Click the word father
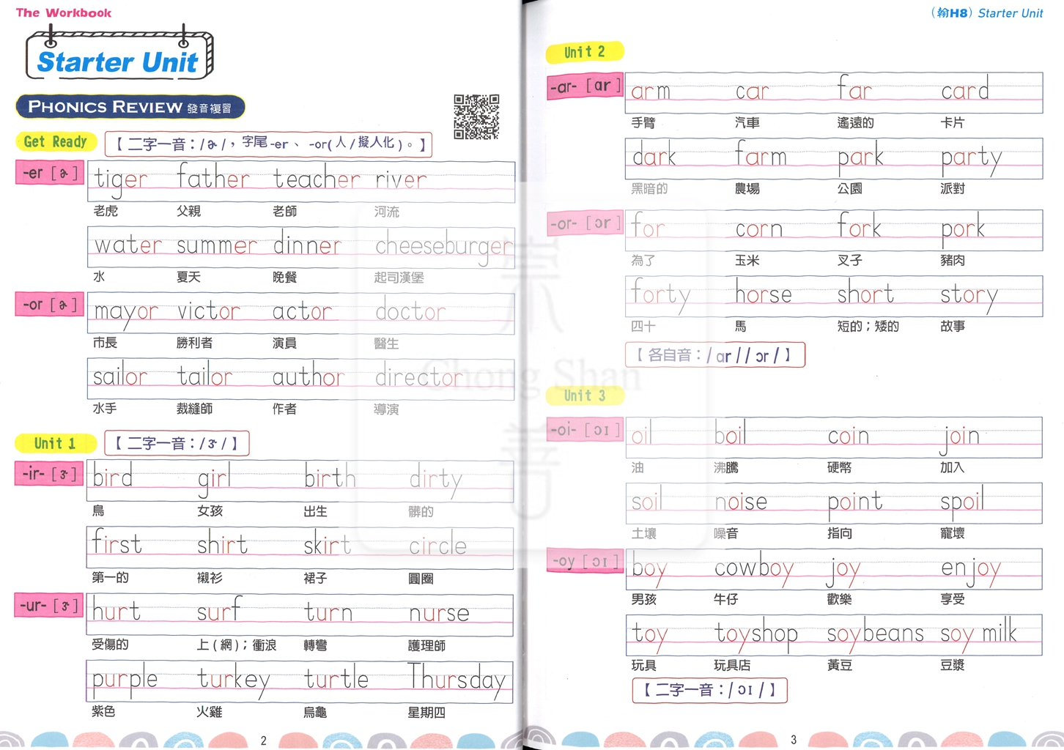Image resolution: width=1064 pixels, height=750 pixels. tap(213, 177)
